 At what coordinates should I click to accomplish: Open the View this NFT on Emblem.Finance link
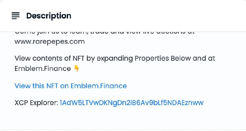[71, 86]
